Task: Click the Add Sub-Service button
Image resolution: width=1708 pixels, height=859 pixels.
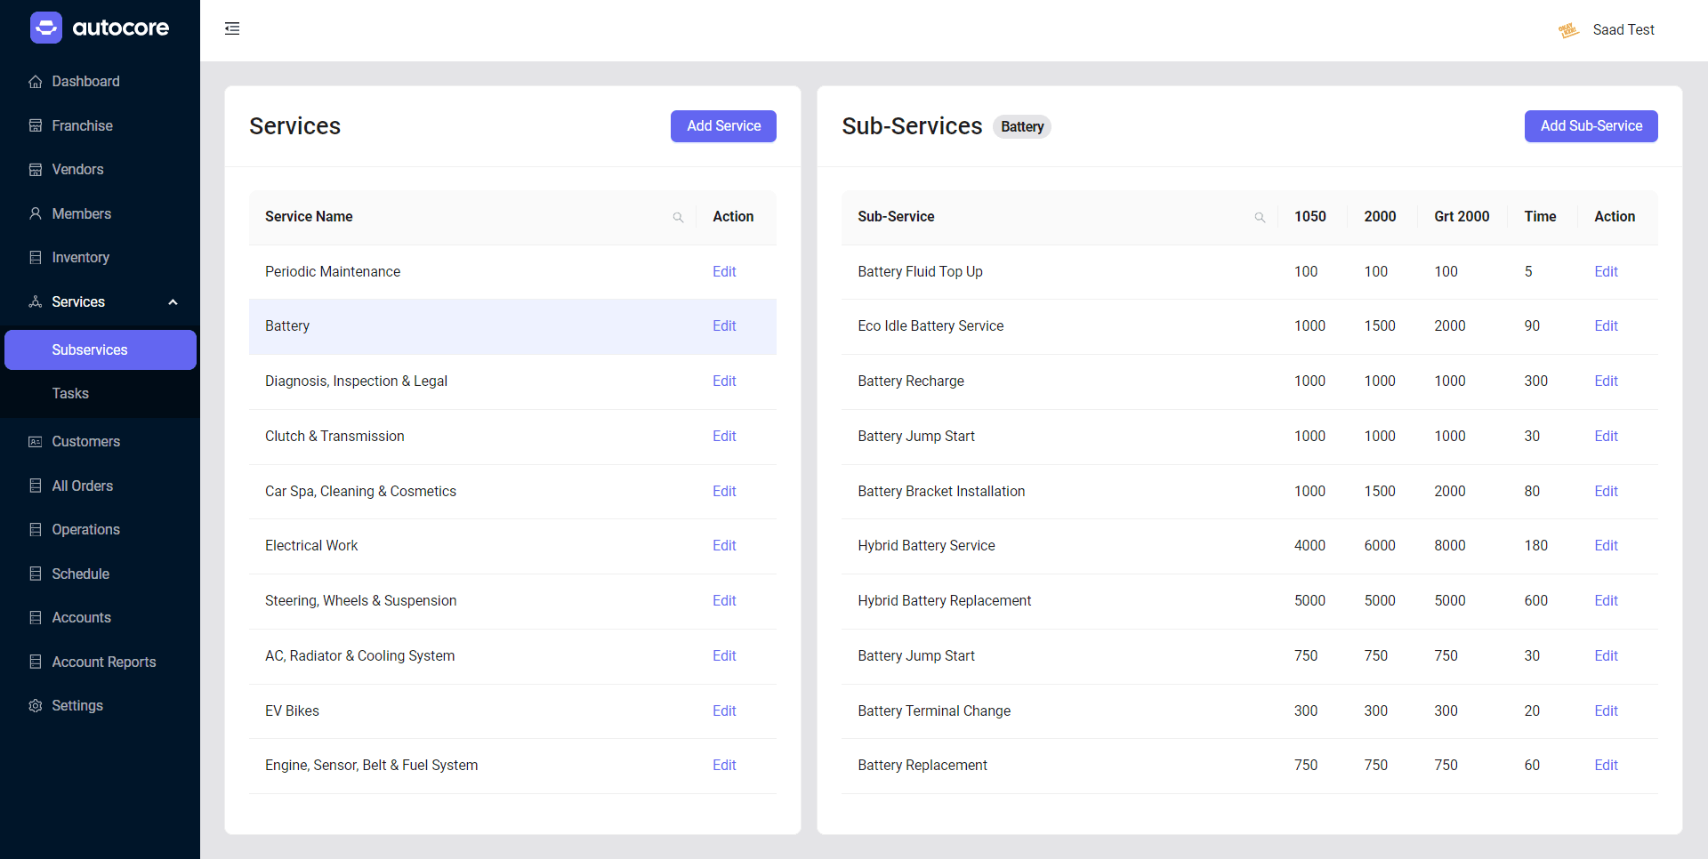Action: 1591,126
